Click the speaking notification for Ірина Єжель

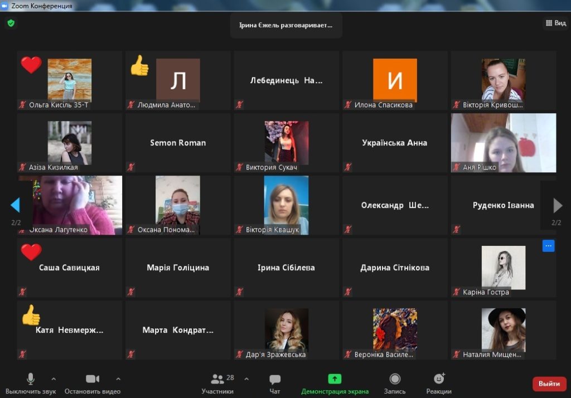(286, 25)
